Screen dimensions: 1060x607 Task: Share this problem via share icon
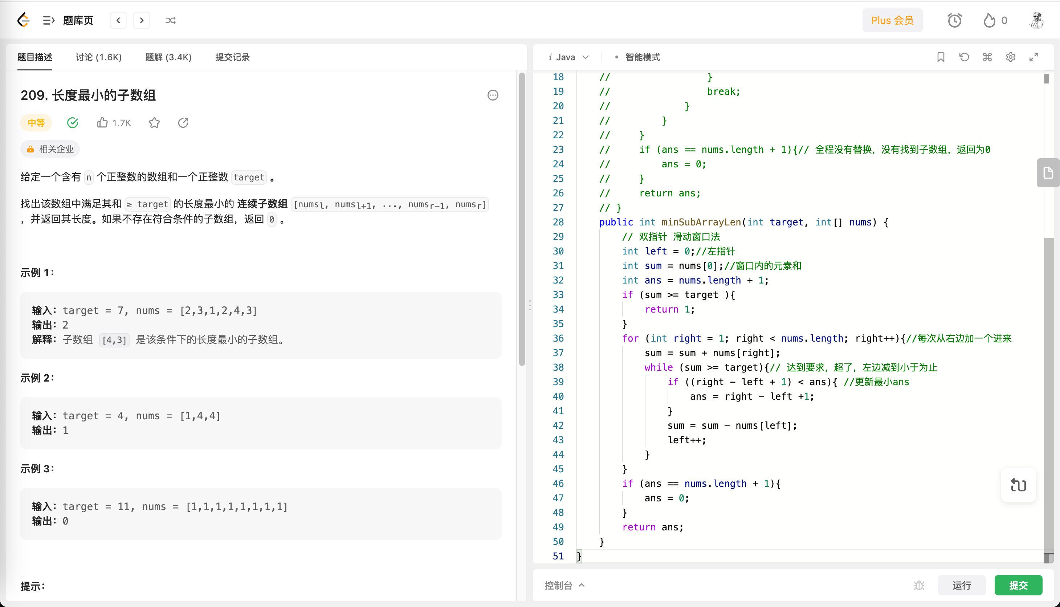click(x=183, y=123)
